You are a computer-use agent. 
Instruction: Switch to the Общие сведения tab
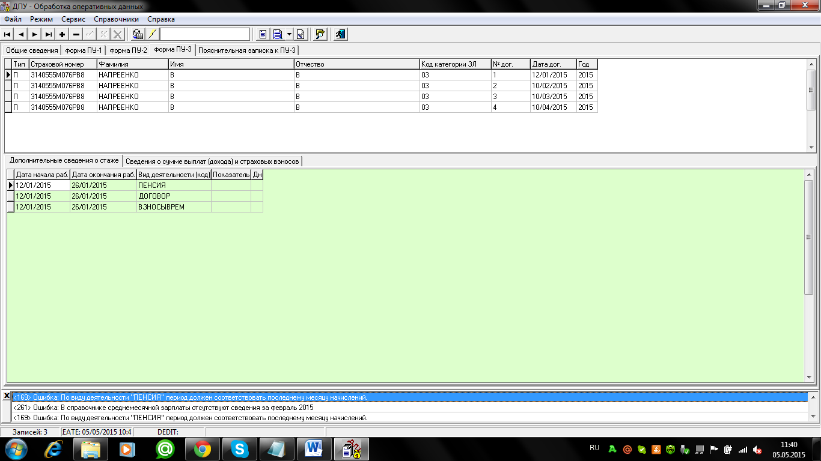click(32, 50)
